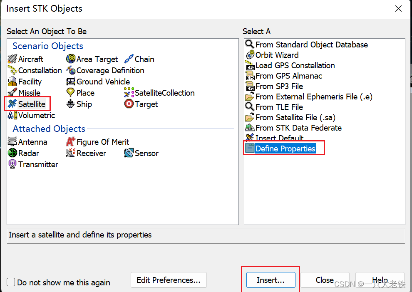
Task: Select the Missile icon
Action: click(x=12, y=93)
